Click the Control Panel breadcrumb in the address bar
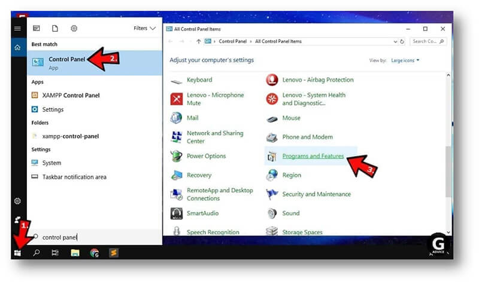Image resolution: width=479 pixels, height=285 pixels. click(x=232, y=41)
